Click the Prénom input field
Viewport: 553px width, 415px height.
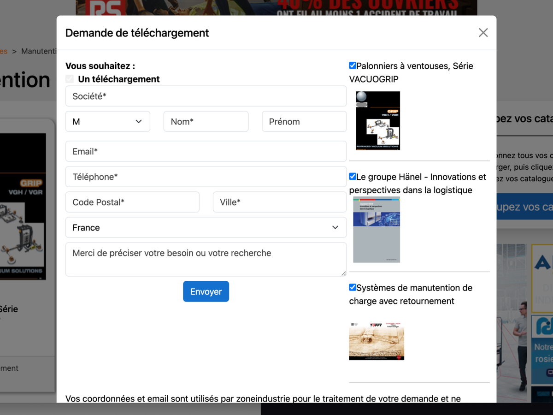304,121
